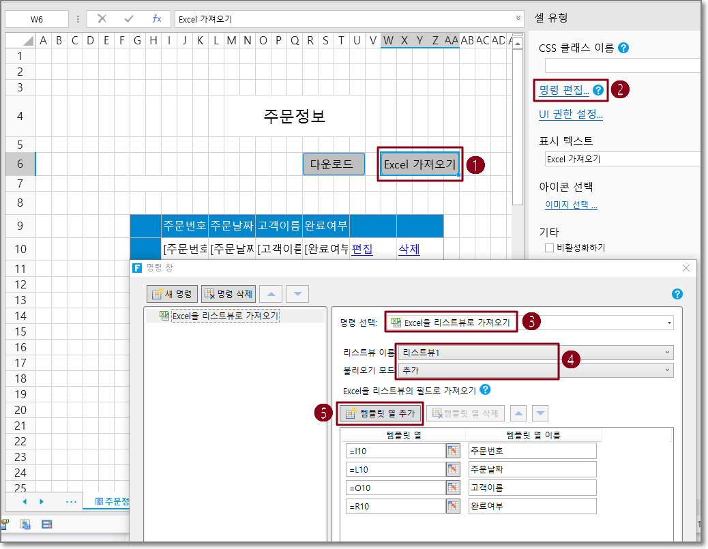Move template column down with down arrow
The image size is (708, 549).
click(x=540, y=413)
